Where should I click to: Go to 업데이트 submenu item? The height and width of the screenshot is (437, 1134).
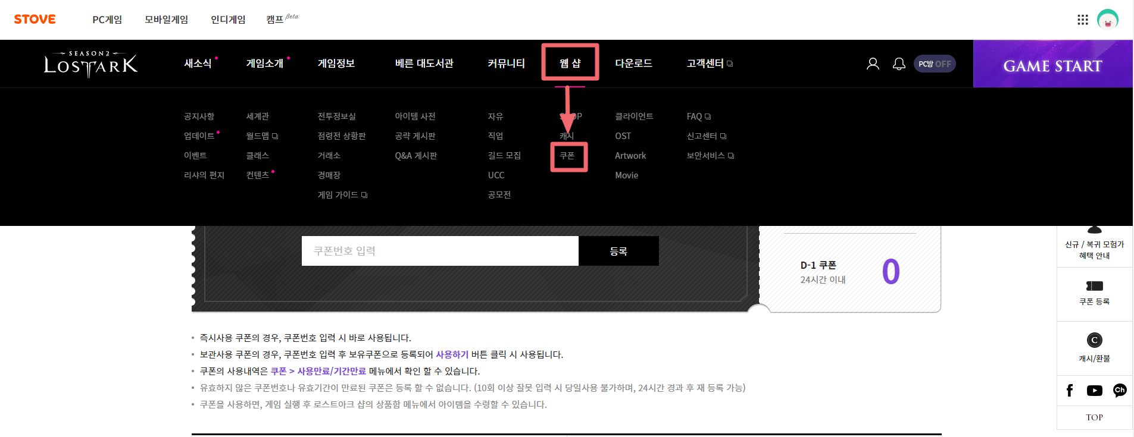[x=199, y=136]
